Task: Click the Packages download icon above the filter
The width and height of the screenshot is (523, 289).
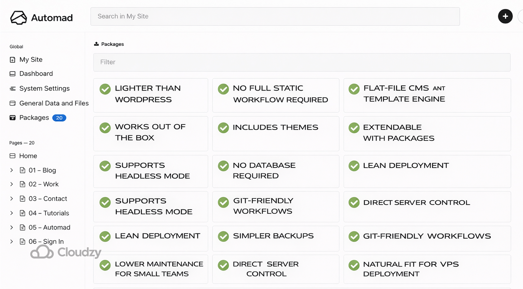Action: click(x=96, y=44)
